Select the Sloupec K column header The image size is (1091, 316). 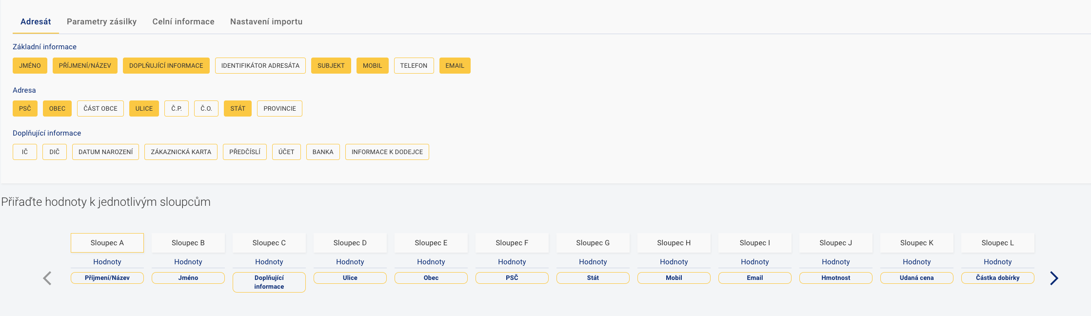pyautogui.click(x=917, y=243)
